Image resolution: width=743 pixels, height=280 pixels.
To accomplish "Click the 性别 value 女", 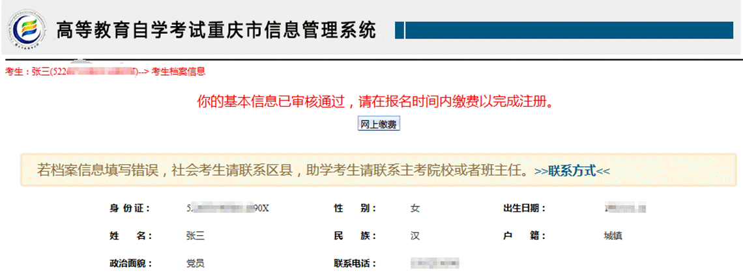I will [x=415, y=208].
